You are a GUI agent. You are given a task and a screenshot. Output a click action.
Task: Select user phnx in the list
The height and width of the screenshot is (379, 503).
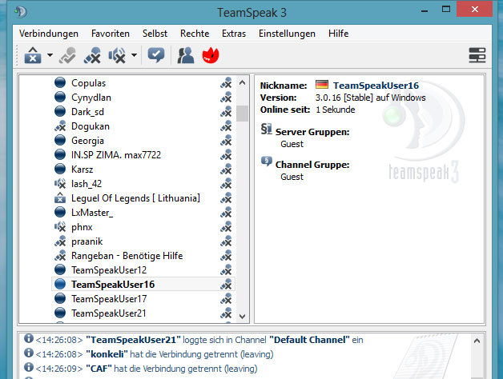coord(82,227)
